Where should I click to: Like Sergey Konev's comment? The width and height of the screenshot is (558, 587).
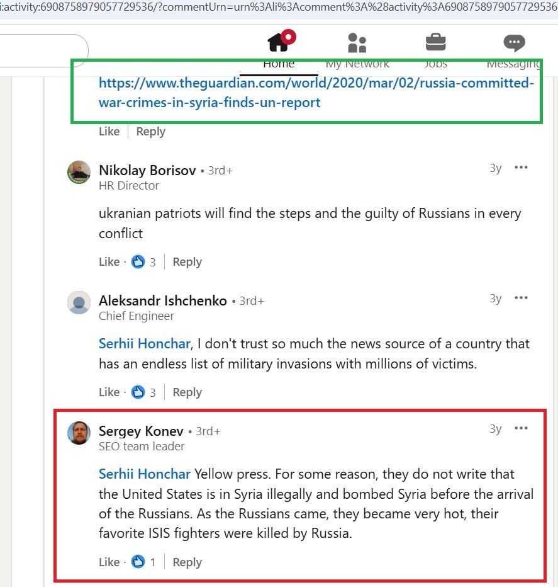(x=109, y=562)
